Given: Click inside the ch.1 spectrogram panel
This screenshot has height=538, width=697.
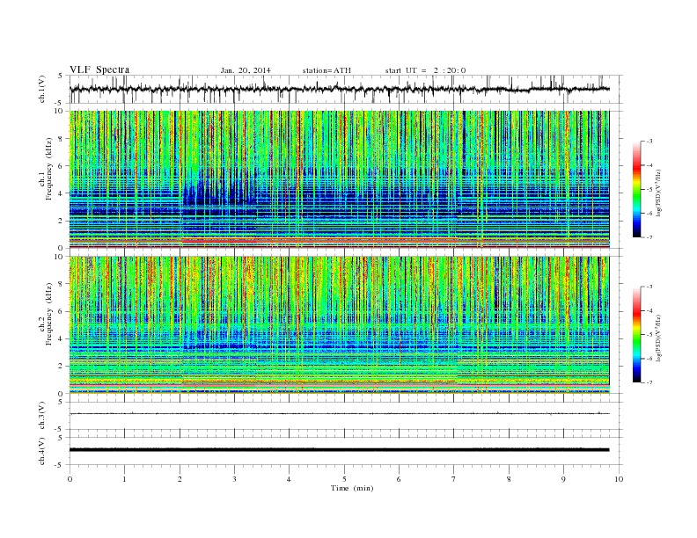Looking at the screenshot, I should 340,179.
